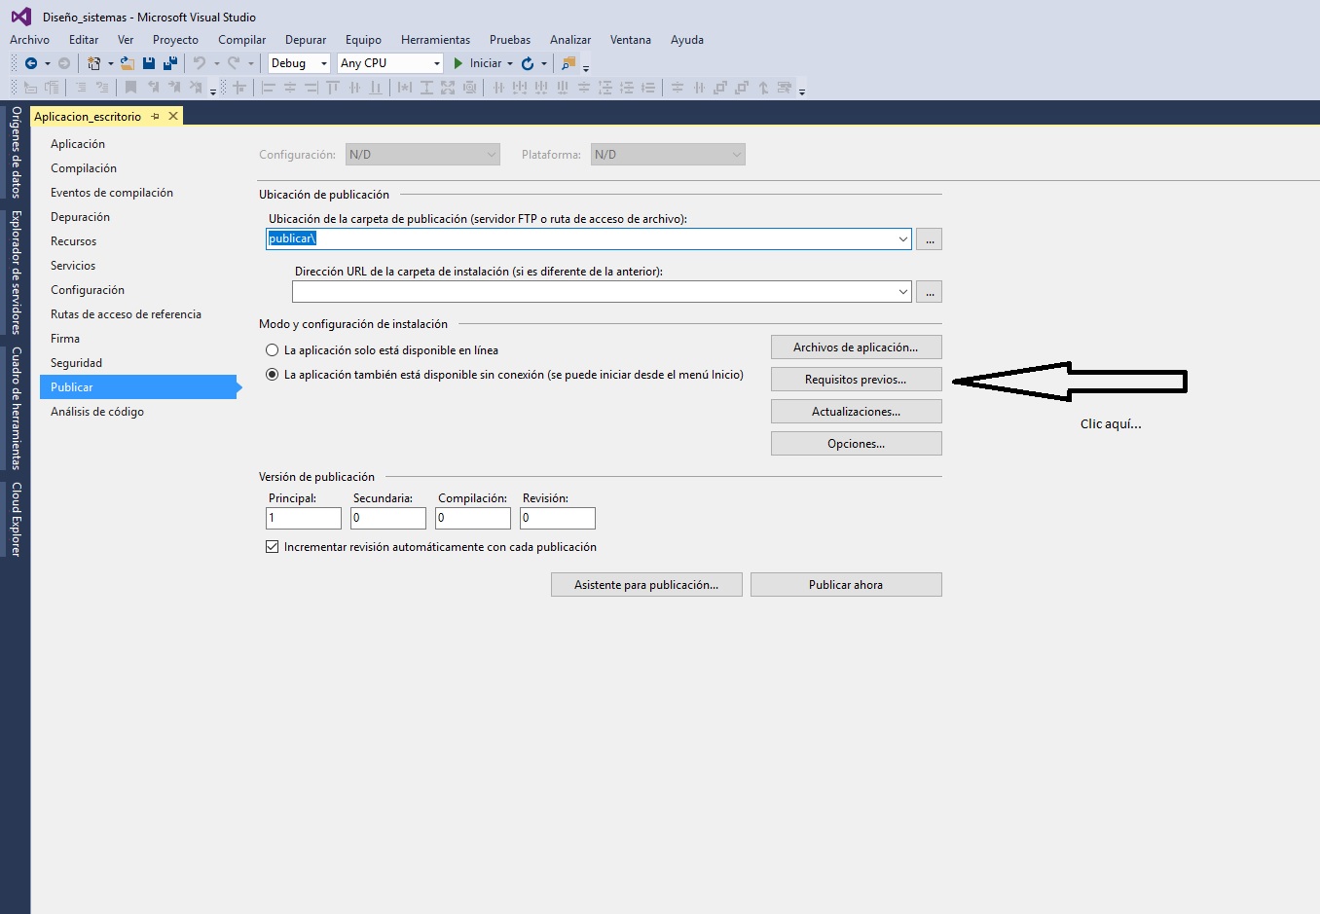
Task: Click the green Iniciar play icon
Action: (x=458, y=63)
